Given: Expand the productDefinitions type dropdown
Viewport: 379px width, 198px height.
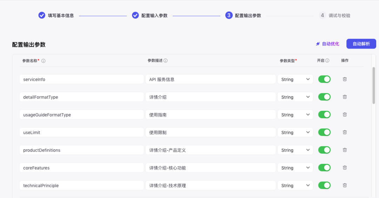Looking at the screenshot, I should (295, 150).
